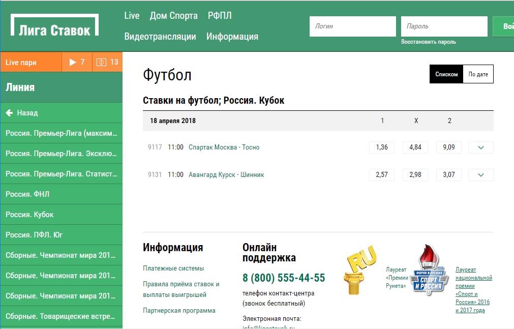The image size is (514, 329).
Task: Click into the Пароль input field
Action: pyautogui.click(x=444, y=26)
